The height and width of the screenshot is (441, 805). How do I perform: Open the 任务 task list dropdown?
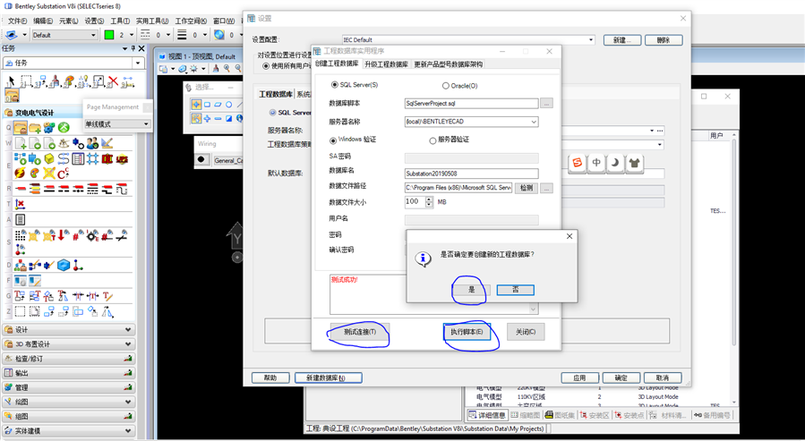point(138,63)
